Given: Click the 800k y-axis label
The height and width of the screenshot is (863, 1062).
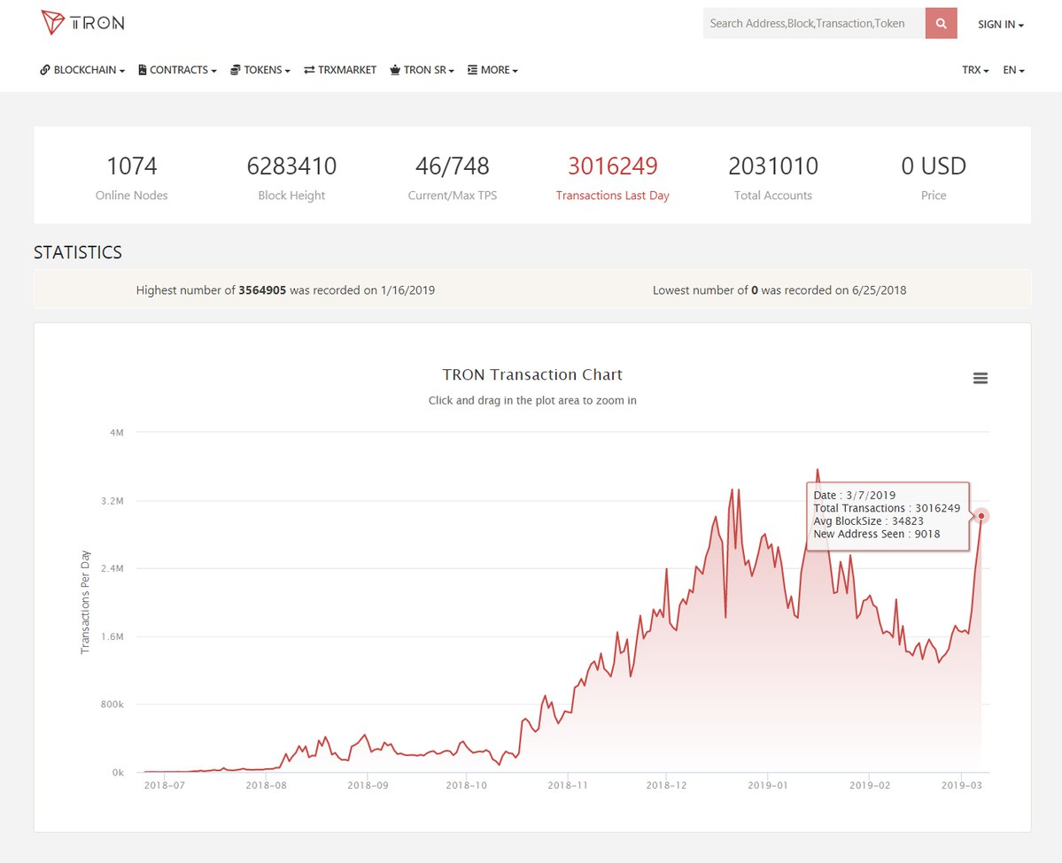Looking at the screenshot, I should click(112, 705).
